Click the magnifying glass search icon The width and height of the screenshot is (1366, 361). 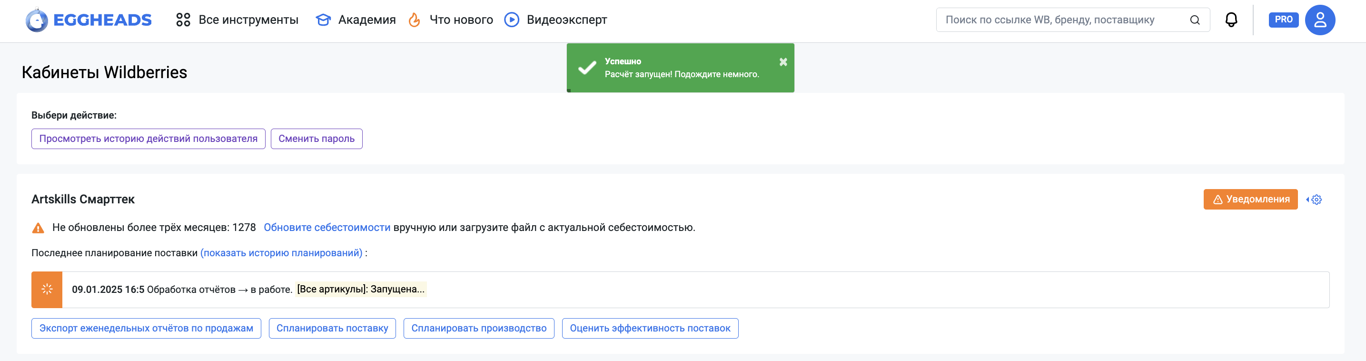click(x=1194, y=20)
